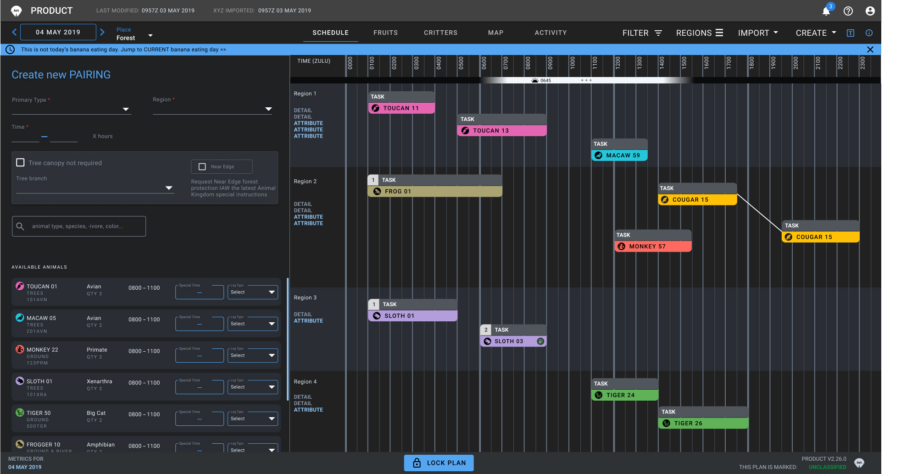The height and width of the screenshot is (474, 901).
Task: Click the TIGER 50 icon
Action: point(20,412)
